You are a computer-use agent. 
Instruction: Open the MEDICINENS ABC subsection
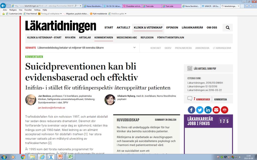[x=127, y=37]
